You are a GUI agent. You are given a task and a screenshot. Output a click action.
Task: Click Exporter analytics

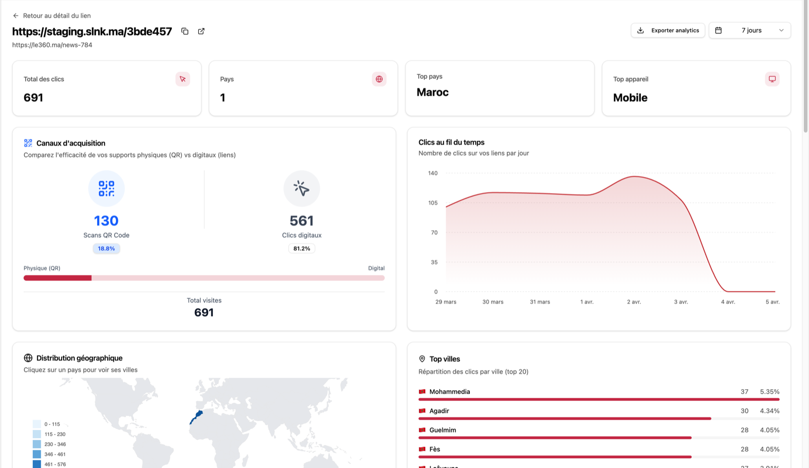tap(668, 30)
